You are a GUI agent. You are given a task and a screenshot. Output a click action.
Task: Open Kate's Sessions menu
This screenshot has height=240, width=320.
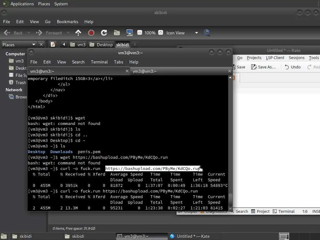pos(297,58)
